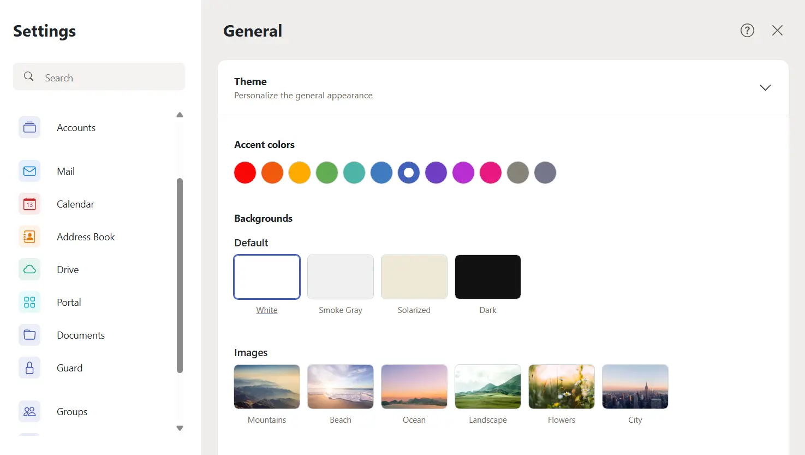
Task: Click the White background label link
Action: pos(267,310)
